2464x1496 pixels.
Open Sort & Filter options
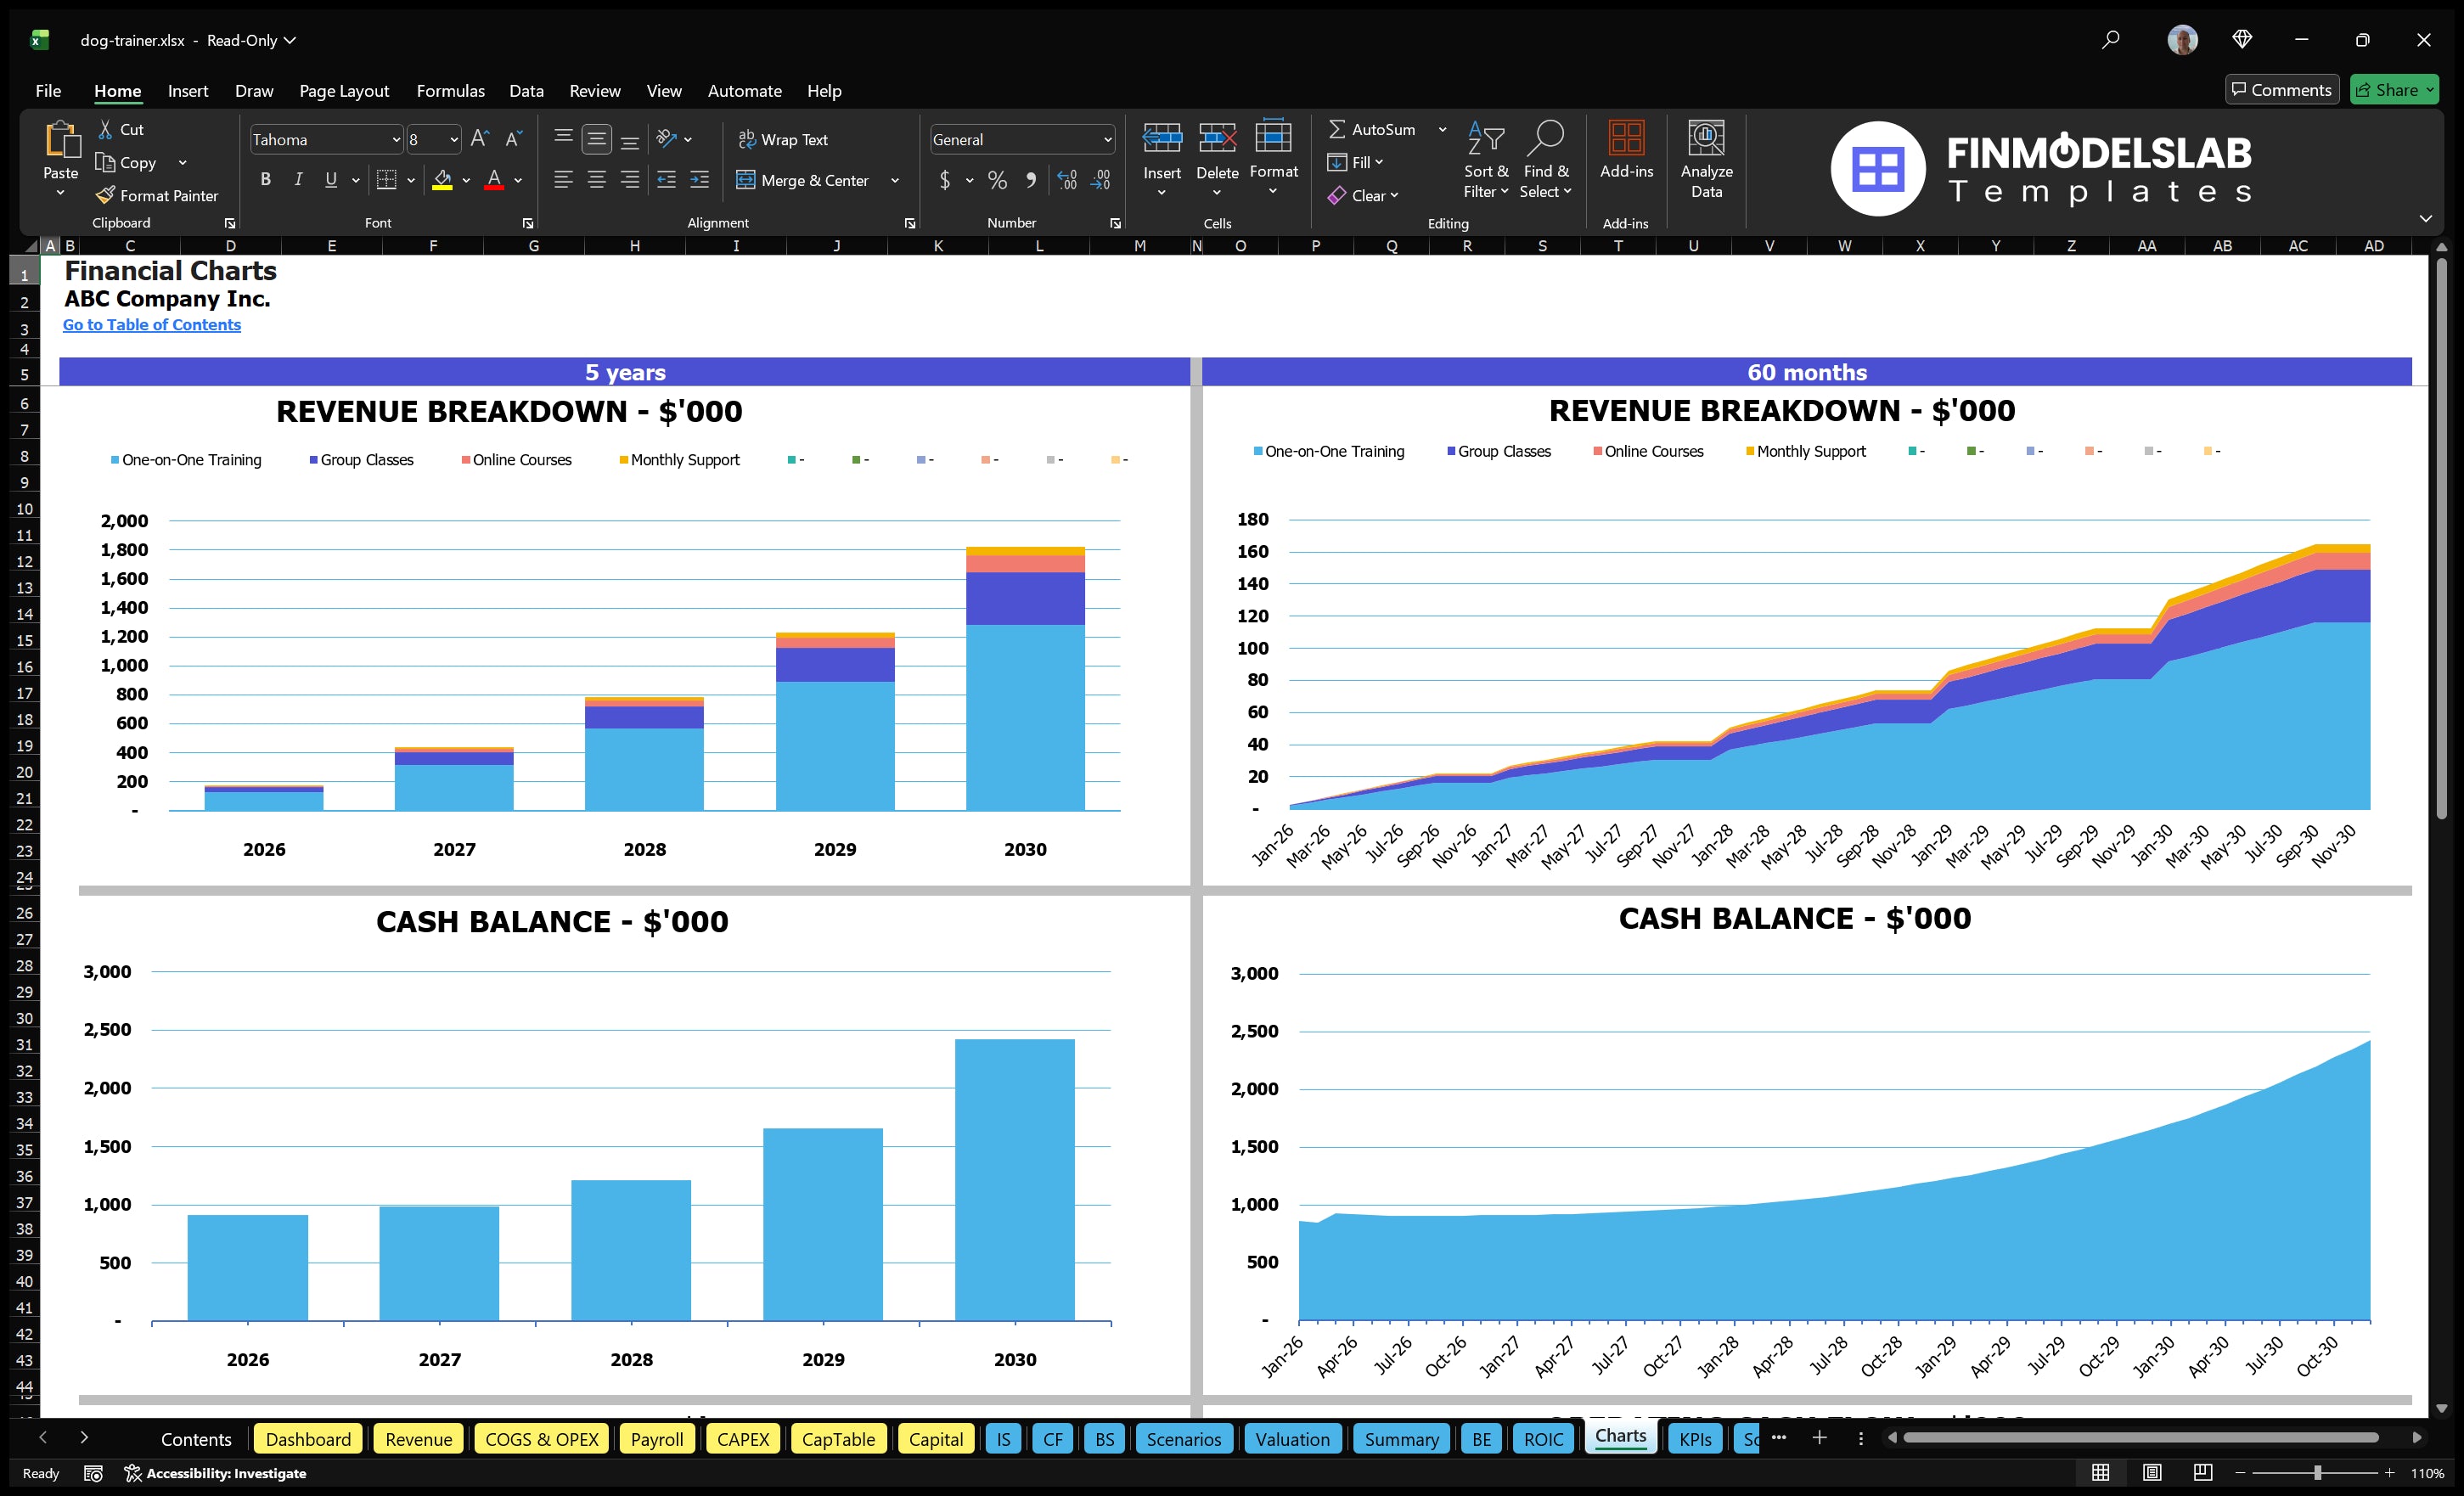click(1486, 160)
